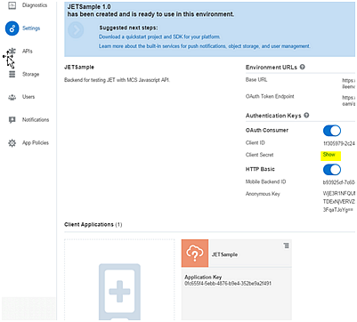Select the Notifications menu label
Screen dimensions: 357x322
click(36, 120)
